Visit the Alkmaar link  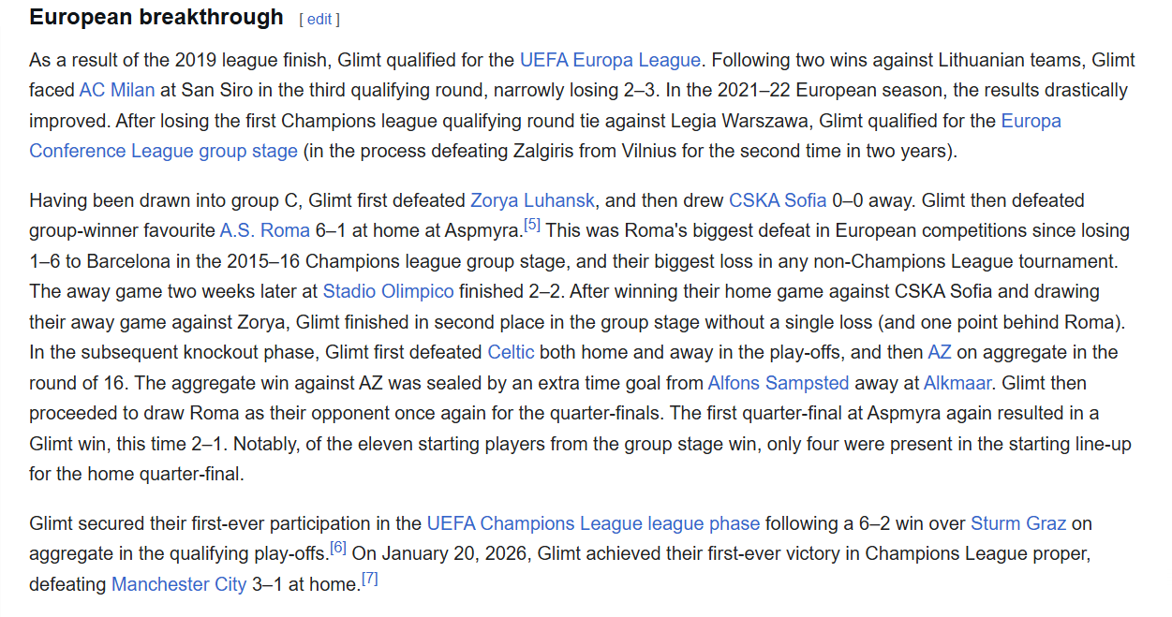pos(961,383)
